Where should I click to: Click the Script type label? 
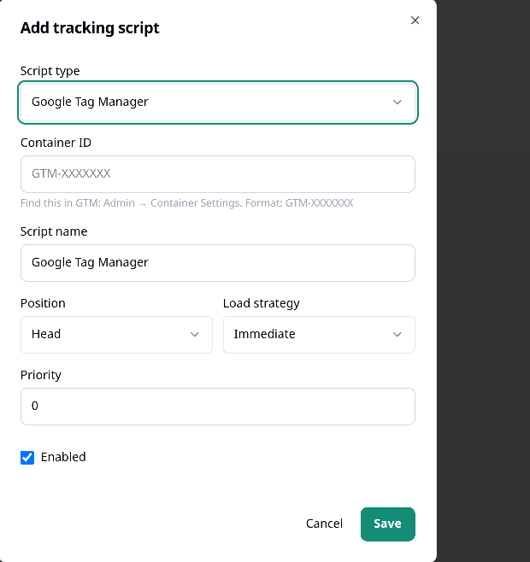(x=50, y=71)
